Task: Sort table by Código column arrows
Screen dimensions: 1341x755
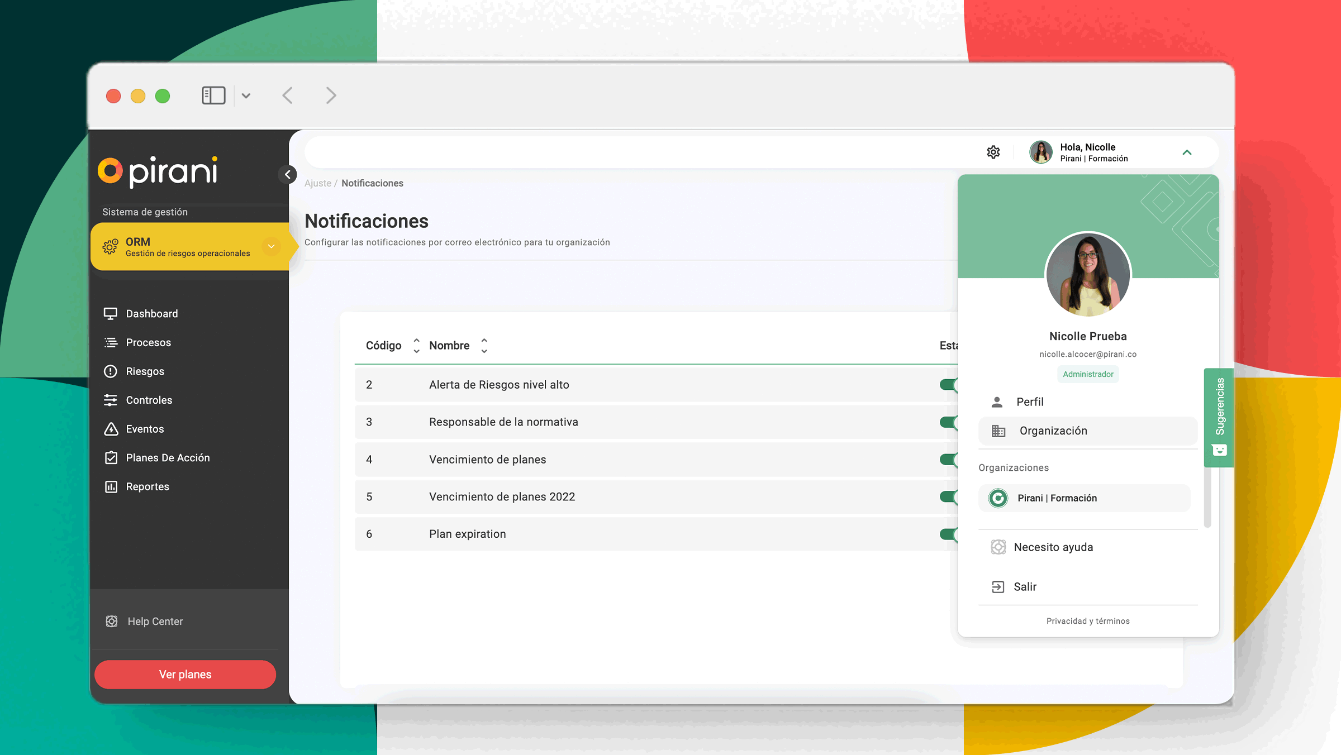Action: point(416,346)
